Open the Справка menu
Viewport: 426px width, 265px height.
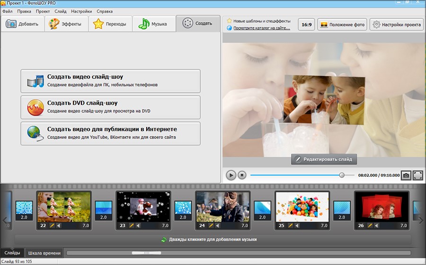(105, 11)
